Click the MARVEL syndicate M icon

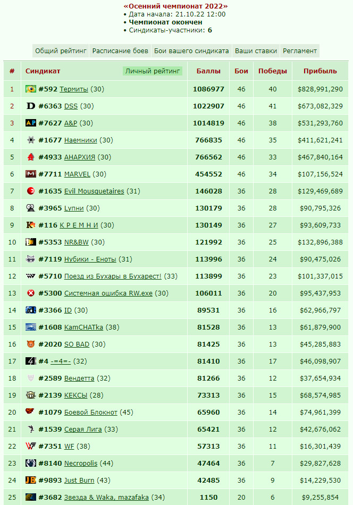click(31, 174)
